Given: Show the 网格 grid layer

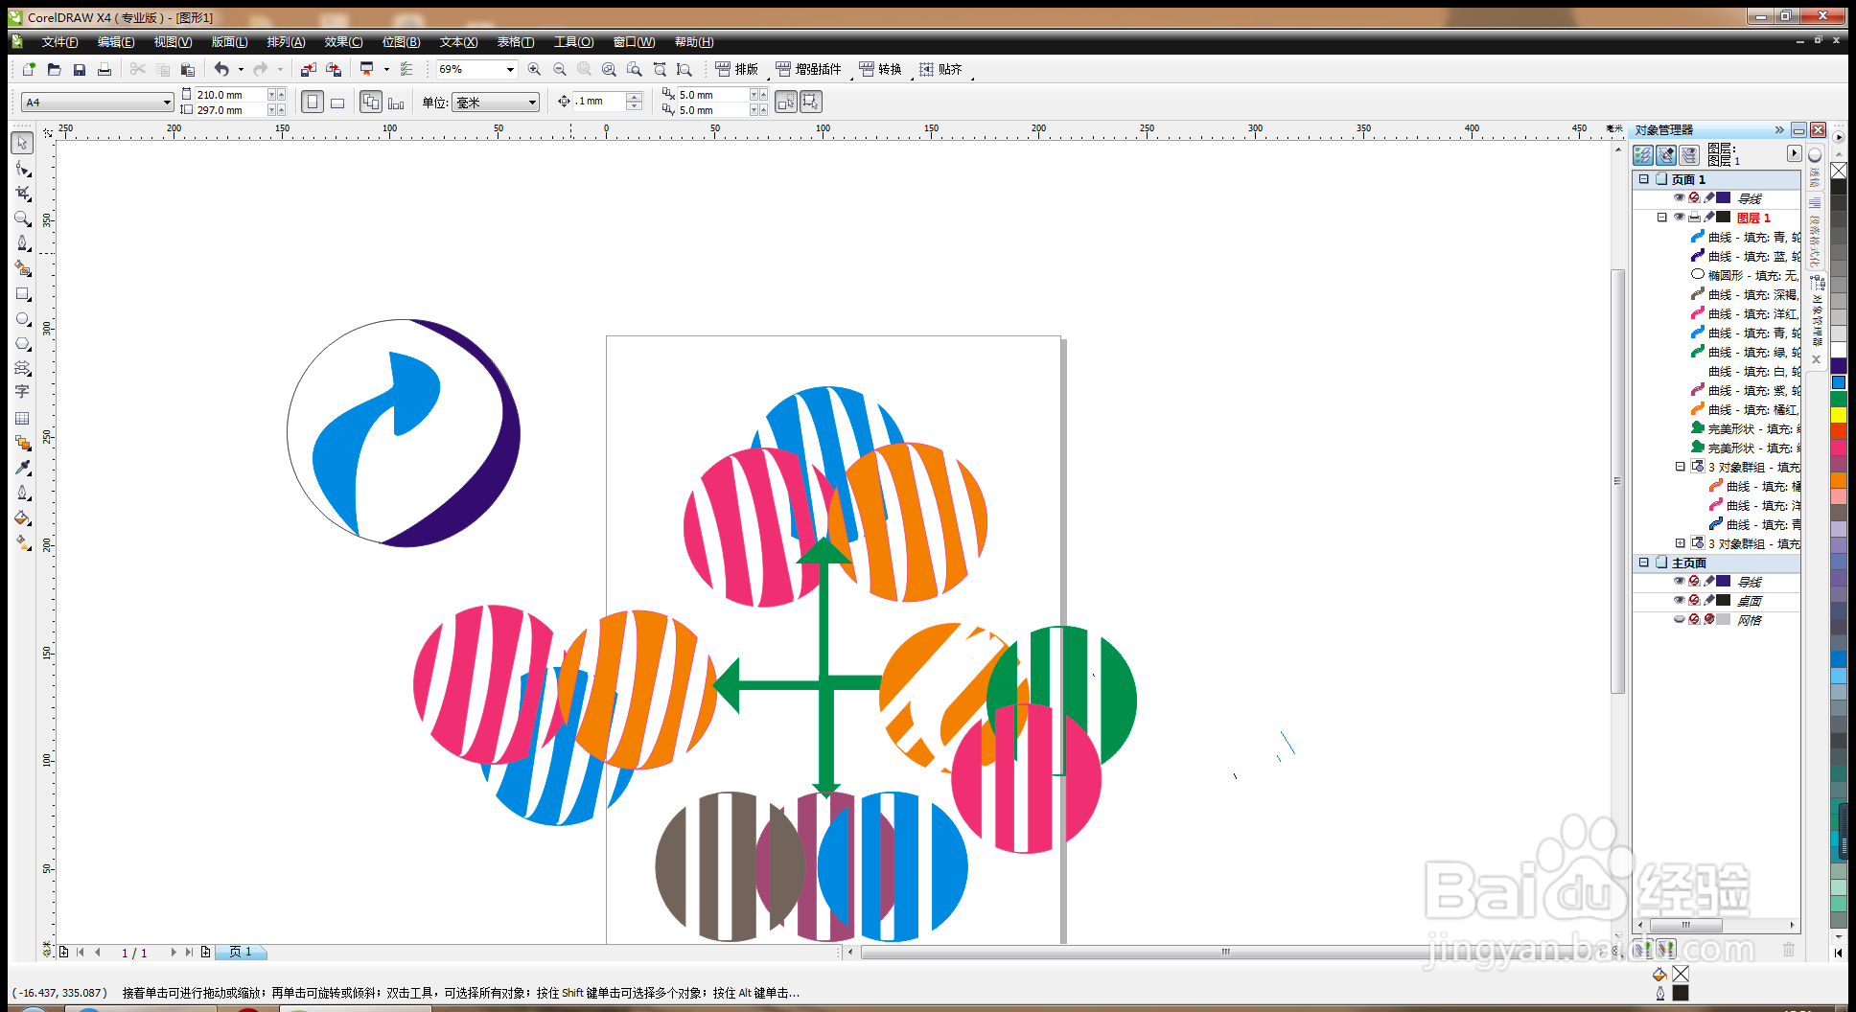Looking at the screenshot, I should point(1680,619).
